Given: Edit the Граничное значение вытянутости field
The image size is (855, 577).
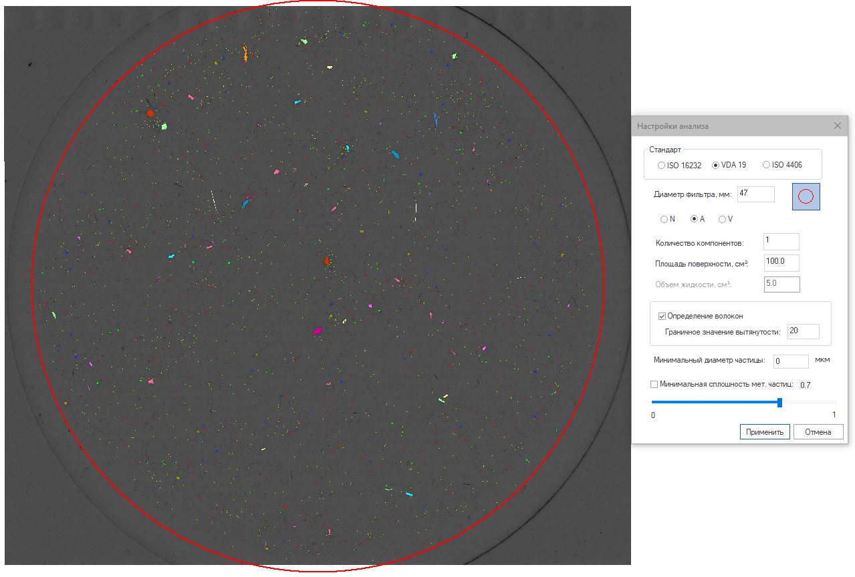Looking at the screenshot, I should coord(804,331).
